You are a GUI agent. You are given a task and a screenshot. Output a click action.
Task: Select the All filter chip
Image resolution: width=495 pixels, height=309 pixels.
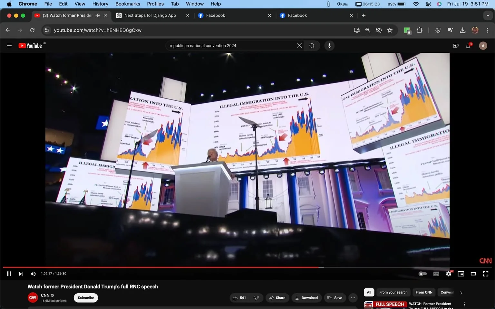369,292
